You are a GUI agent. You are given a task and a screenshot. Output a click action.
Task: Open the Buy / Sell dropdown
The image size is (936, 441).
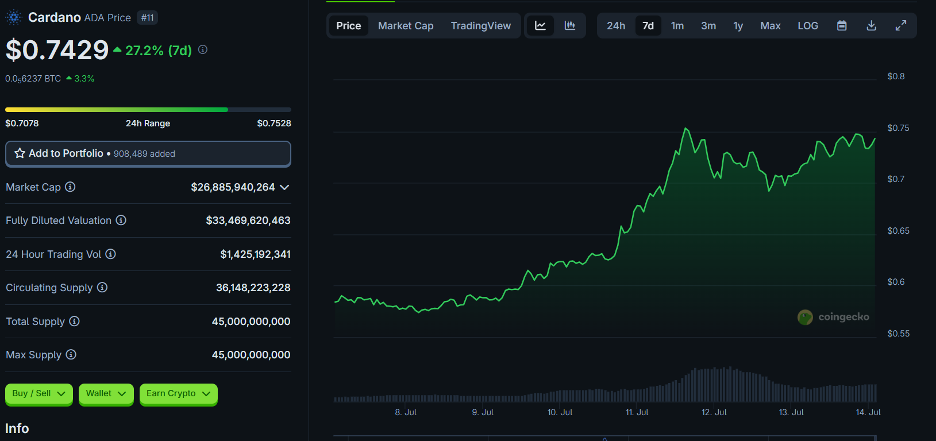pyautogui.click(x=39, y=394)
